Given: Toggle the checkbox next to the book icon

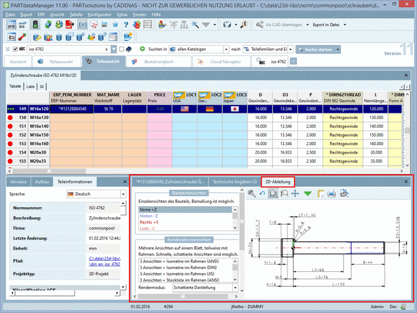Looking at the screenshot, I should point(120,49).
